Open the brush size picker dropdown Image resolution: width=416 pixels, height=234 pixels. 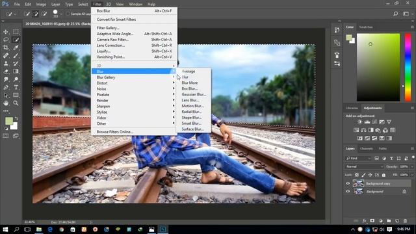[x=61, y=14]
